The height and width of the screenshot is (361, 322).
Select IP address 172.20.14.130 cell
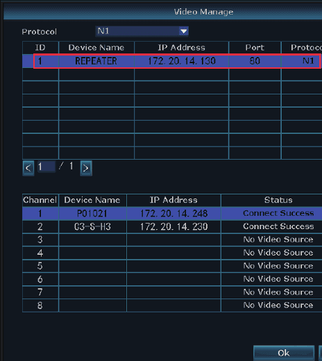click(182, 61)
